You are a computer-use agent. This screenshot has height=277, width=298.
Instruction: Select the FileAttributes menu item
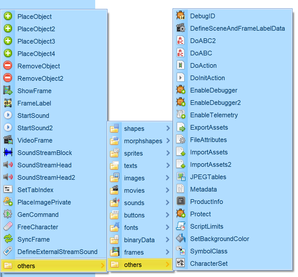(208, 140)
